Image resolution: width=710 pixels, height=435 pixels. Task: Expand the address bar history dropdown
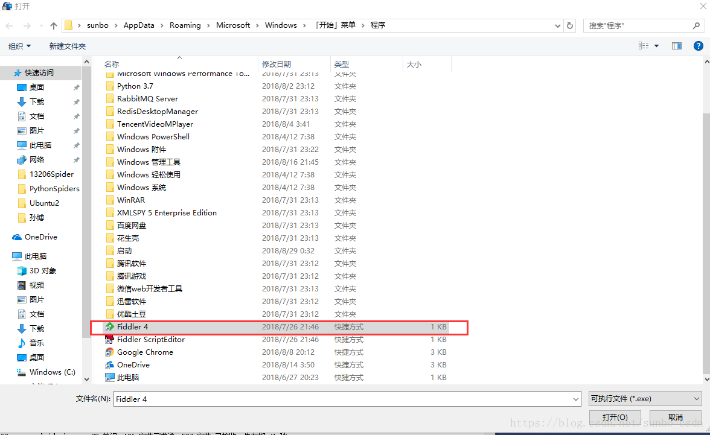tap(557, 26)
